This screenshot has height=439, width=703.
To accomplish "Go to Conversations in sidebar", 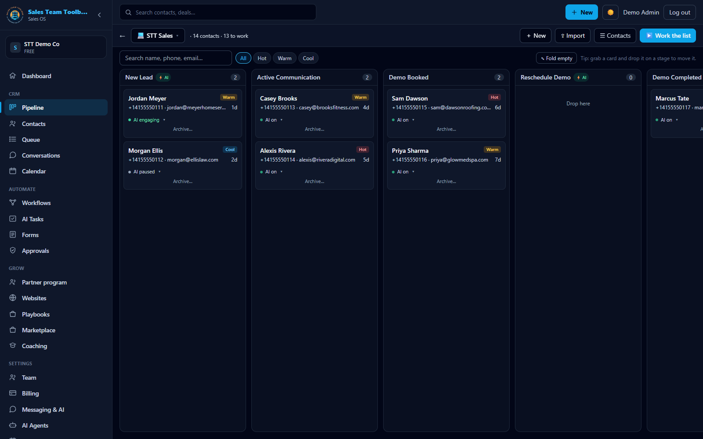I will tap(56, 155).
